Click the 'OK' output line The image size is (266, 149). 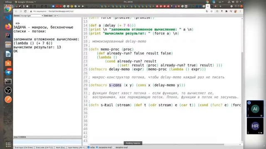pos(15,51)
